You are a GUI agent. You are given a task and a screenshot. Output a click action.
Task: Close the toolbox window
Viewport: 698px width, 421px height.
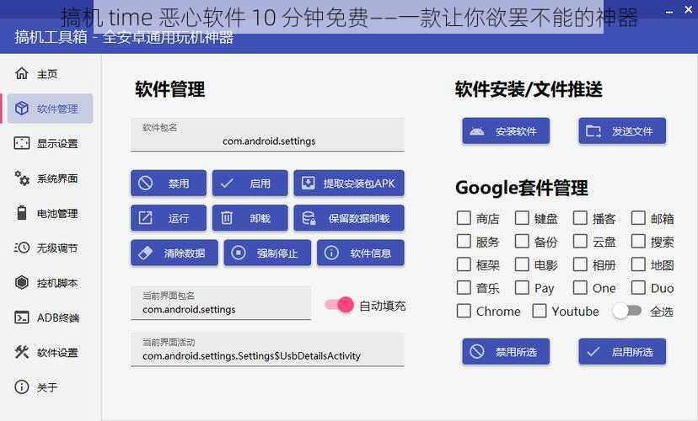pos(688,10)
